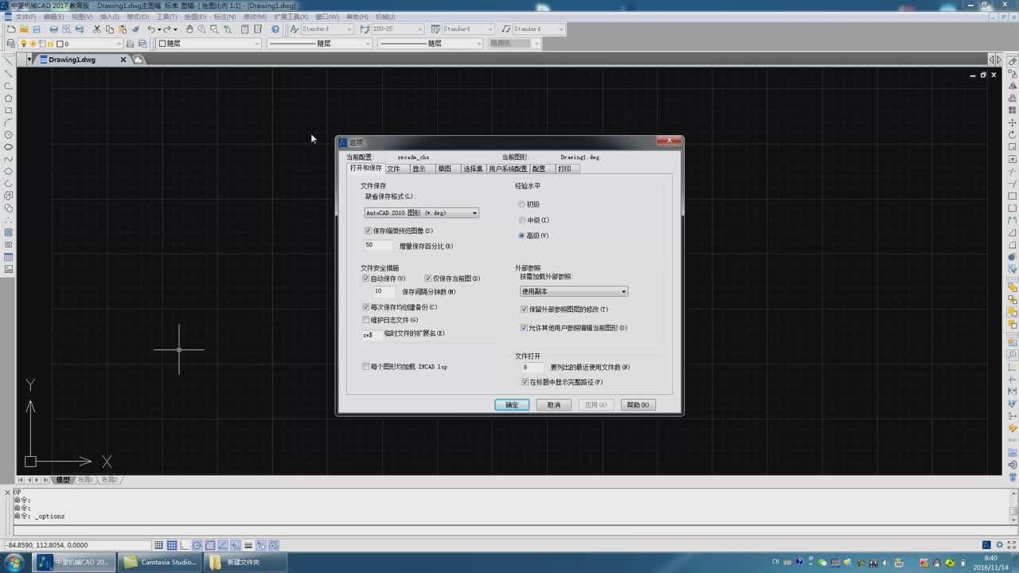Click the 布局1 layout tab
This screenshot has height=573, width=1019.
pos(85,480)
